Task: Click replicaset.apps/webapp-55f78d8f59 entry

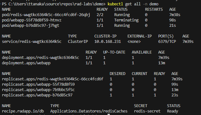Action: coord(38,84)
